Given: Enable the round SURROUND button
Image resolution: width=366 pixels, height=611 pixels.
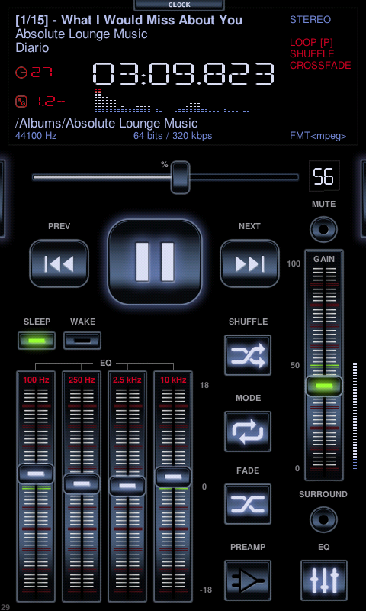Looking at the screenshot, I should (x=323, y=519).
